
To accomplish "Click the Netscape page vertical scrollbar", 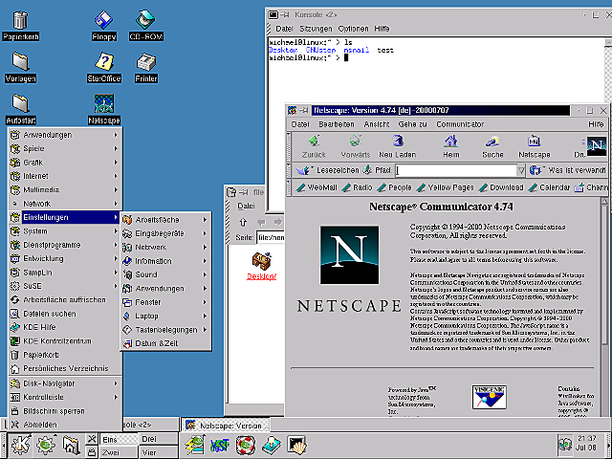I will click(604, 308).
